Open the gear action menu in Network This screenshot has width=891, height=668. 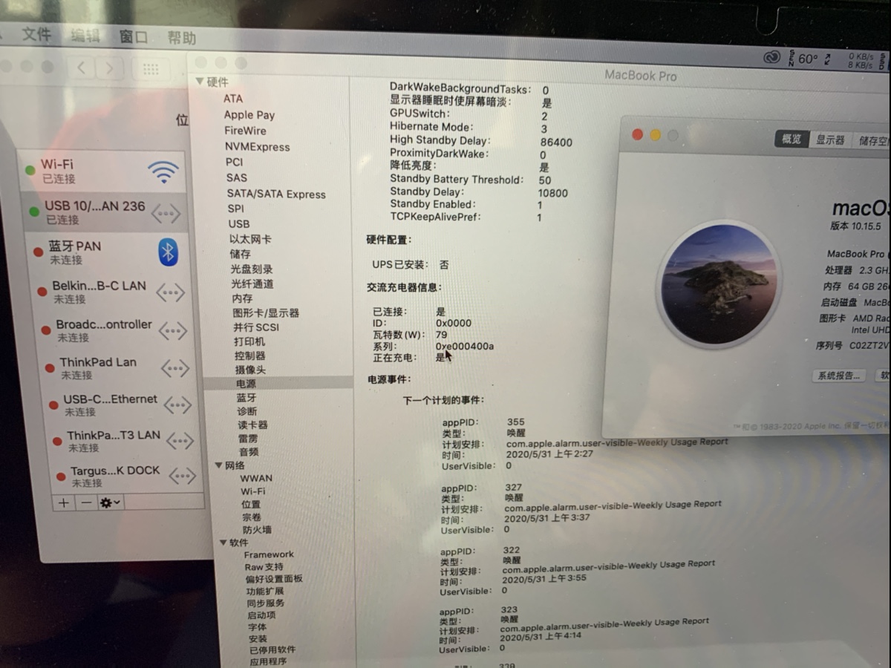coord(111,503)
